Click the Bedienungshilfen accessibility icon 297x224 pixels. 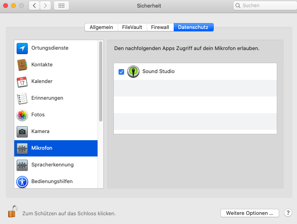[22, 182]
